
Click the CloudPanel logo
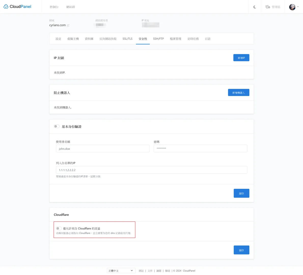click(x=17, y=7)
